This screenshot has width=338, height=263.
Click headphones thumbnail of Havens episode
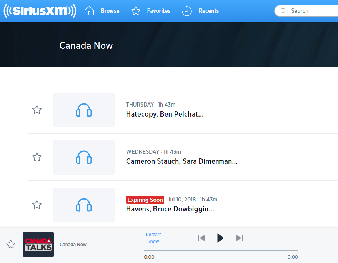pos(84,205)
